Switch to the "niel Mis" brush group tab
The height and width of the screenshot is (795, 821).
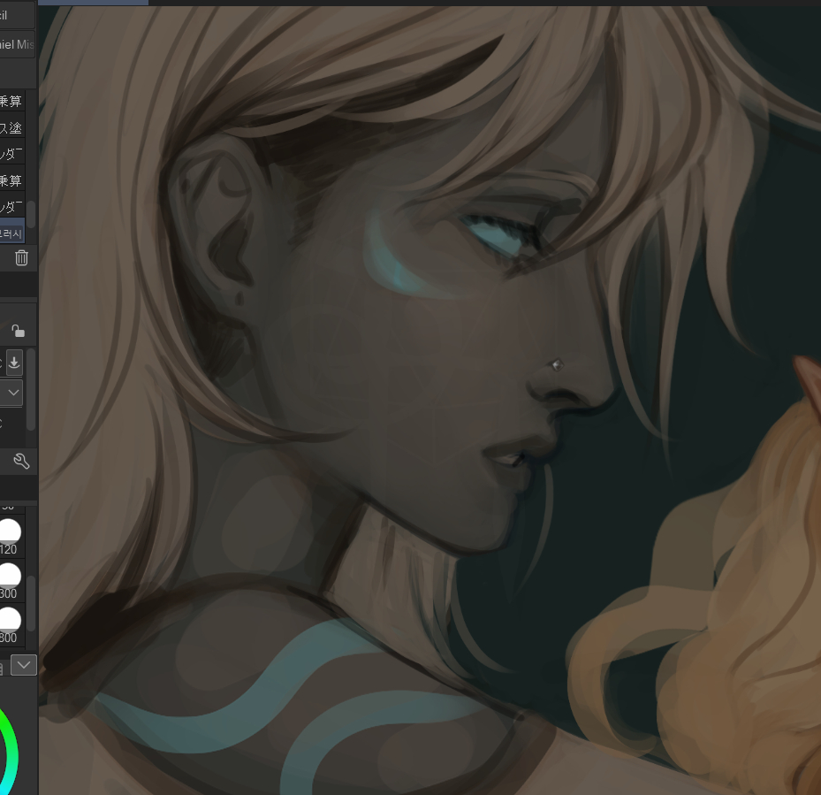16,44
